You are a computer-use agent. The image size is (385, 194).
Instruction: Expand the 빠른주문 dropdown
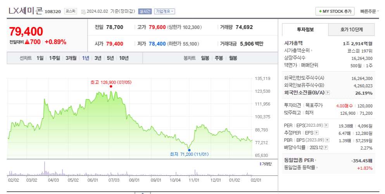pyautogui.click(x=369, y=11)
